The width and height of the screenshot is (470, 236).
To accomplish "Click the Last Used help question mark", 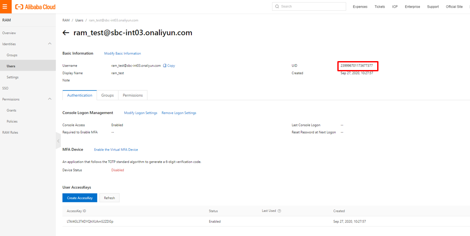I will click(x=279, y=211).
